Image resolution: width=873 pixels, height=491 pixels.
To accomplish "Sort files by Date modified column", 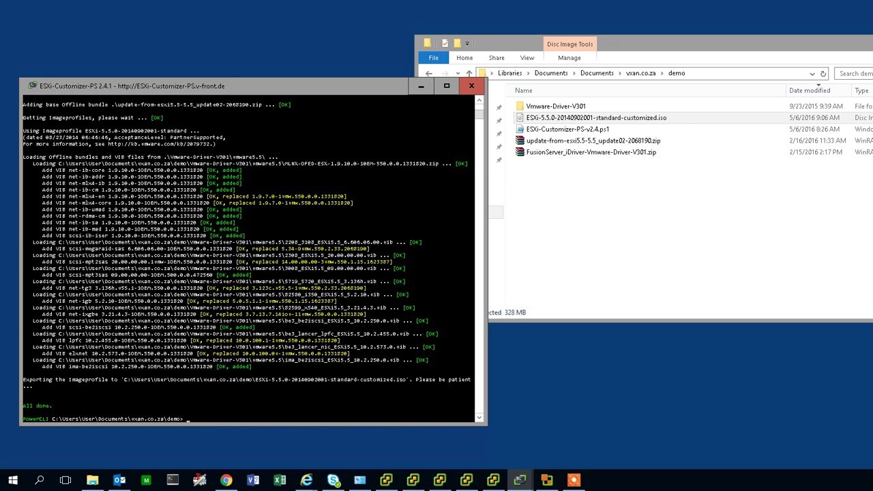I will 810,91.
